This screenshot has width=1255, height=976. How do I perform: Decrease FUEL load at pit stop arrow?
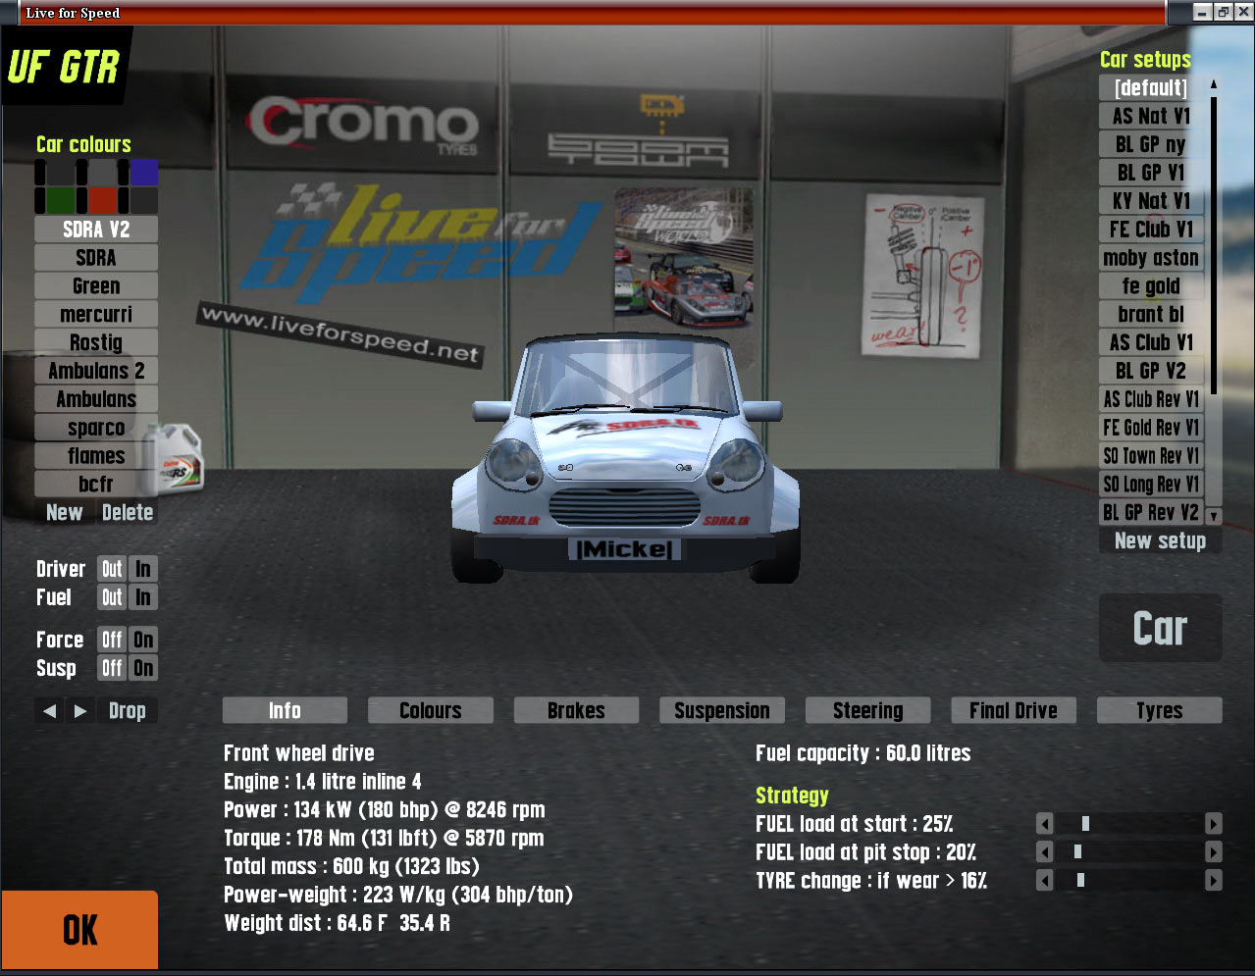tap(1045, 852)
